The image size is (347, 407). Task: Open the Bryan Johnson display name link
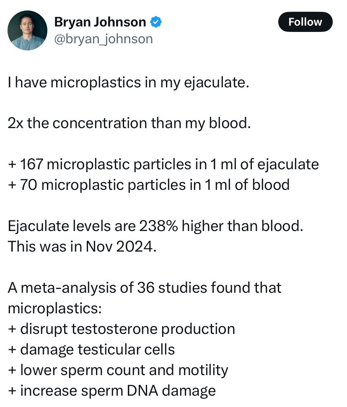pos(100,22)
